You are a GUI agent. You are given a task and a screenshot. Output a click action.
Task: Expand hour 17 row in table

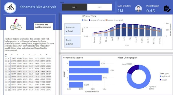click(6, 82)
